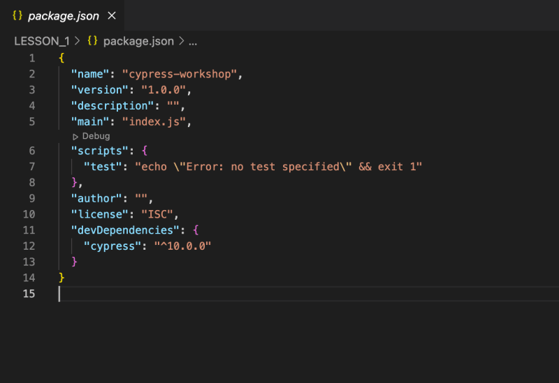Click the "devDependencies" key
The width and height of the screenshot is (559, 383).
(x=125, y=230)
